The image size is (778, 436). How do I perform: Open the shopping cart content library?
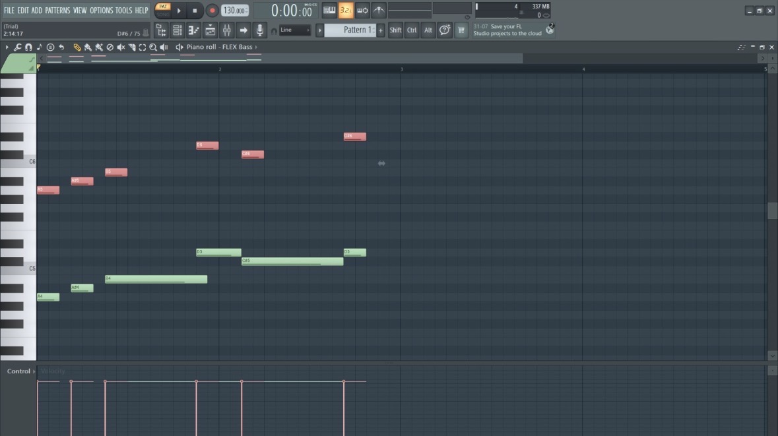(461, 30)
